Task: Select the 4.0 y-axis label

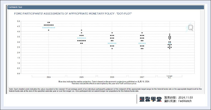Action: [x=18, y=32]
